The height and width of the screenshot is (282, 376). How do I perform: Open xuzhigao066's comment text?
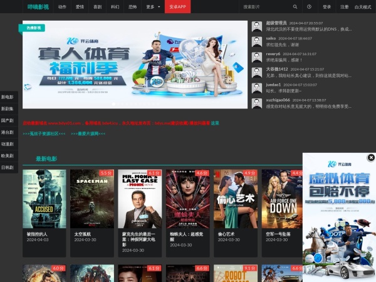pos(309,107)
